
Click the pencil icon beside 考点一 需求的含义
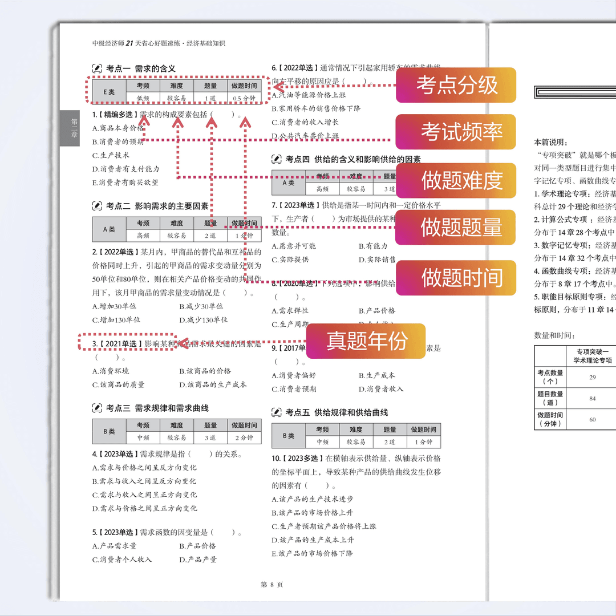(97, 68)
